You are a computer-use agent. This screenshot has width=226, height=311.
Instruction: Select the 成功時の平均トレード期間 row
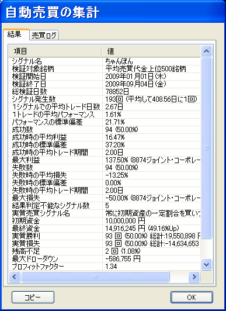click(50, 153)
